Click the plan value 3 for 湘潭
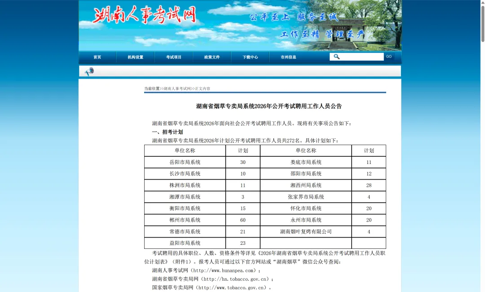 (243, 197)
